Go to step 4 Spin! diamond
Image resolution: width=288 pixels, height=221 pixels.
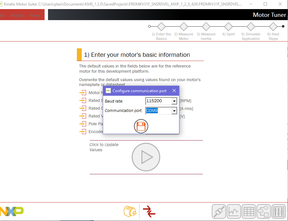[229, 27]
